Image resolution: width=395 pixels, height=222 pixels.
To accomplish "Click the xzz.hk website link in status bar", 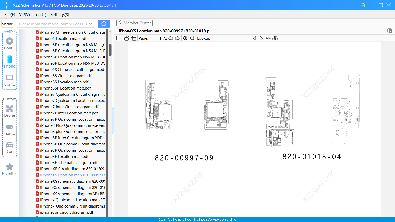I will click(x=215, y=219).
